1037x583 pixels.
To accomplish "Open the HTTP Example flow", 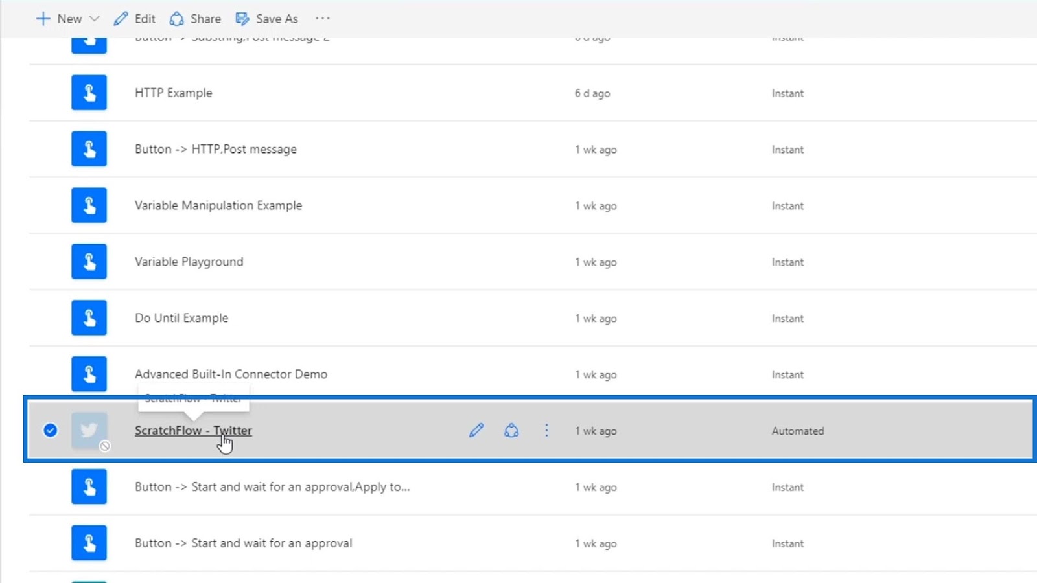I will coord(174,93).
